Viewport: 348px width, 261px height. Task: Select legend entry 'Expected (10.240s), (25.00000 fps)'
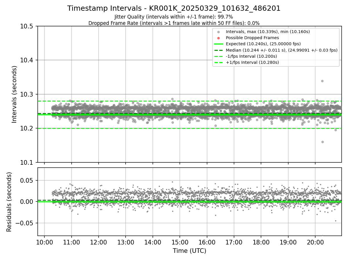[x=263, y=44]
